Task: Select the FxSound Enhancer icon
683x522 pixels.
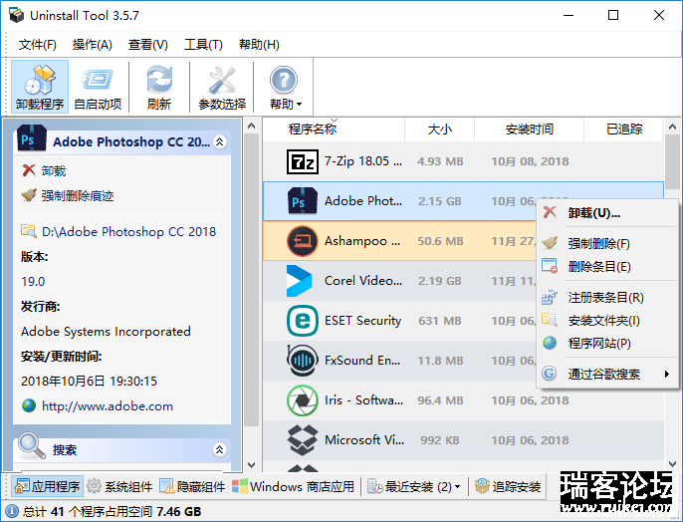Action: click(303, 361)
